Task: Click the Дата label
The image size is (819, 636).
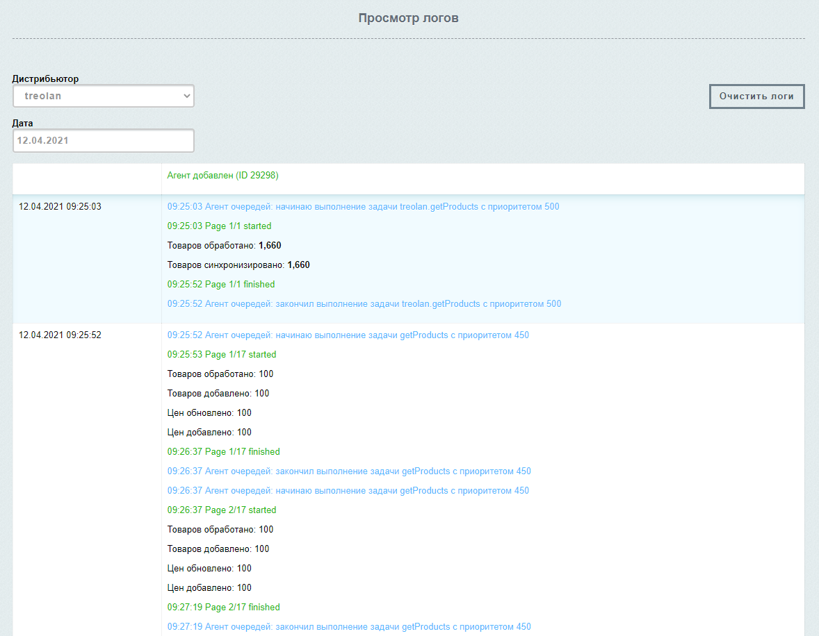Action: pos(22,123)
